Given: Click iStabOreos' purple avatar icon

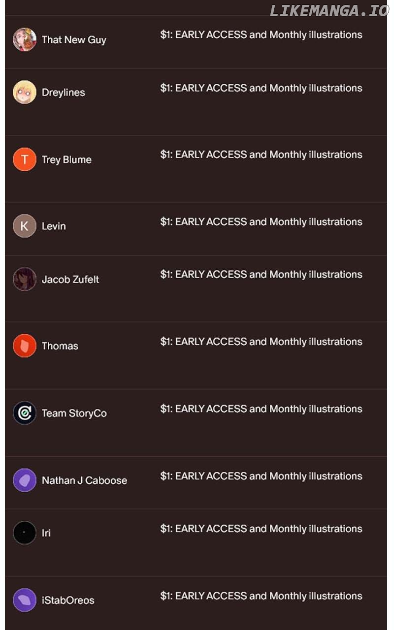Looking at the screenshot, I should [25, 600].
